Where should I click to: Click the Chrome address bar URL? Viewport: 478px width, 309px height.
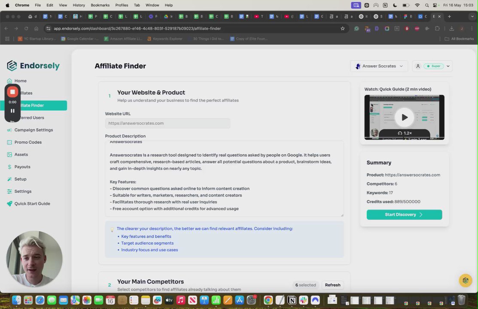point(137,28)
